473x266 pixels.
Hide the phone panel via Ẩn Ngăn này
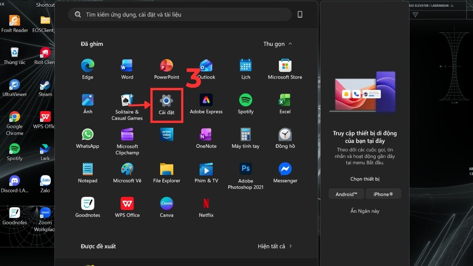[364, 211]
